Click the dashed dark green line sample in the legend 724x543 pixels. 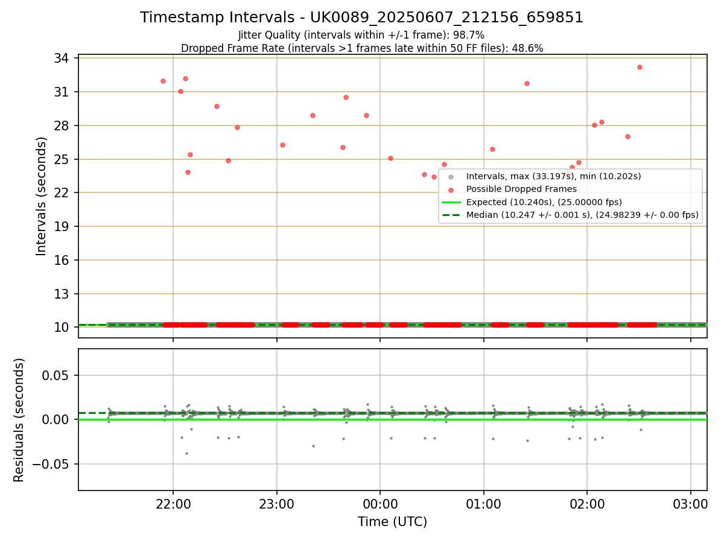(451, 215)
